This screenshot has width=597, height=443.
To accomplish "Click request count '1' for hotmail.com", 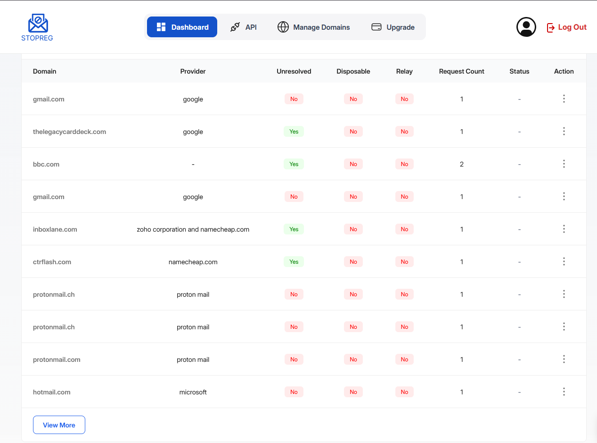I will click(461, 392).
